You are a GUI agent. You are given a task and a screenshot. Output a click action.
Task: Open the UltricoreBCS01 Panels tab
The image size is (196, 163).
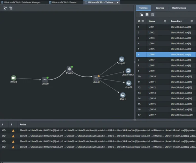point(64,2)
